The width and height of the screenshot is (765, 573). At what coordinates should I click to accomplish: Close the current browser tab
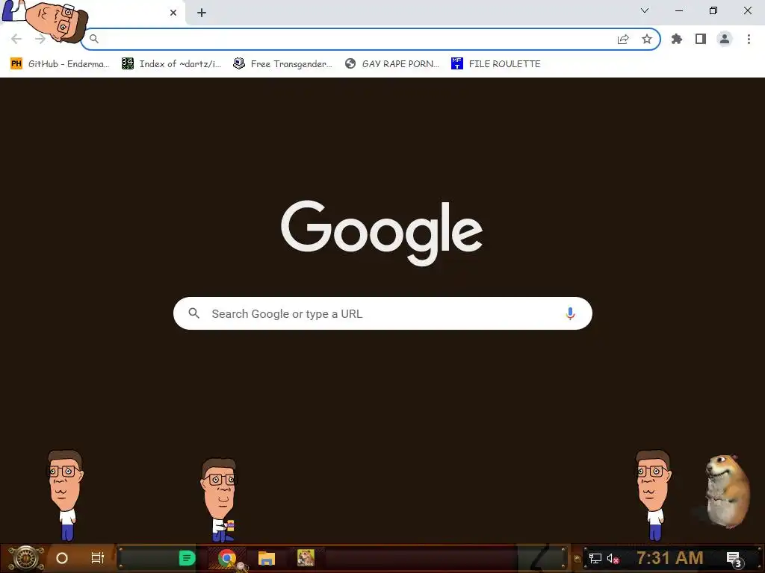pyautogui.click(x=173, y=13)
